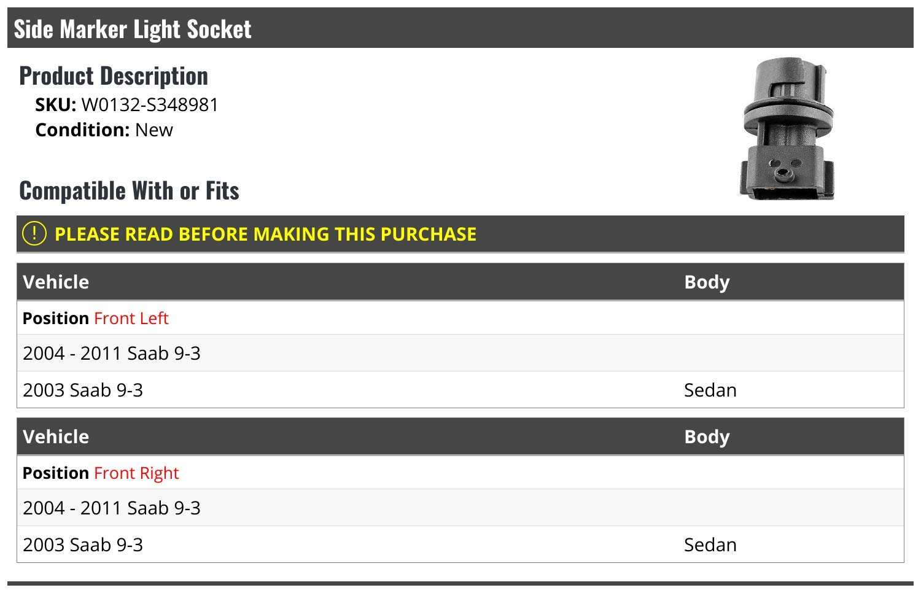Open the side marker socket product image

[x=787, y=130]
